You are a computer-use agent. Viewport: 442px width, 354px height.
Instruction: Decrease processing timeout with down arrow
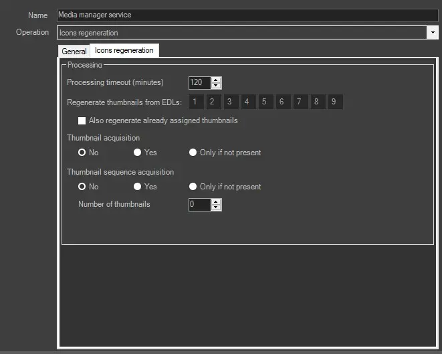coord(216,86)
